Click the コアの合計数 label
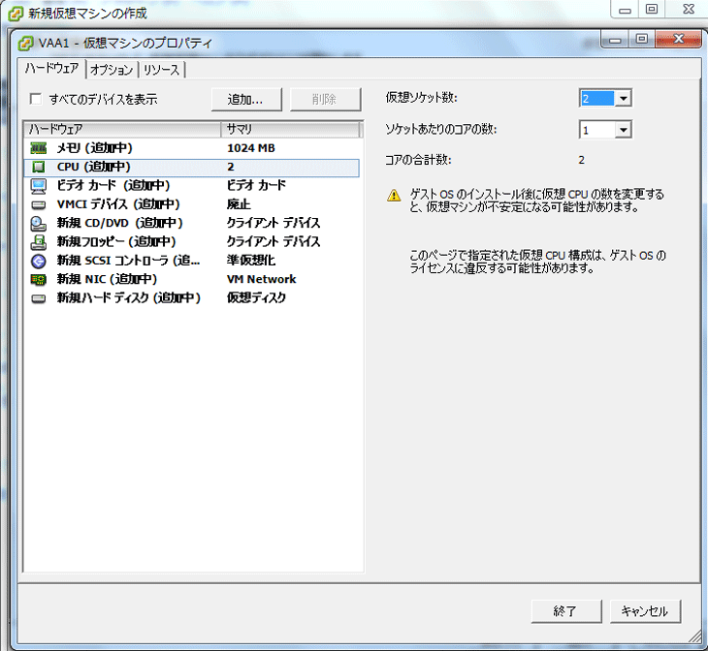Screen dimensions: 708x651 click(418, 160)
